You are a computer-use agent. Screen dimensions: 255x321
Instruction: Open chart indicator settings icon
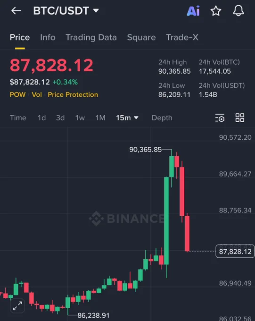point(220,118)
